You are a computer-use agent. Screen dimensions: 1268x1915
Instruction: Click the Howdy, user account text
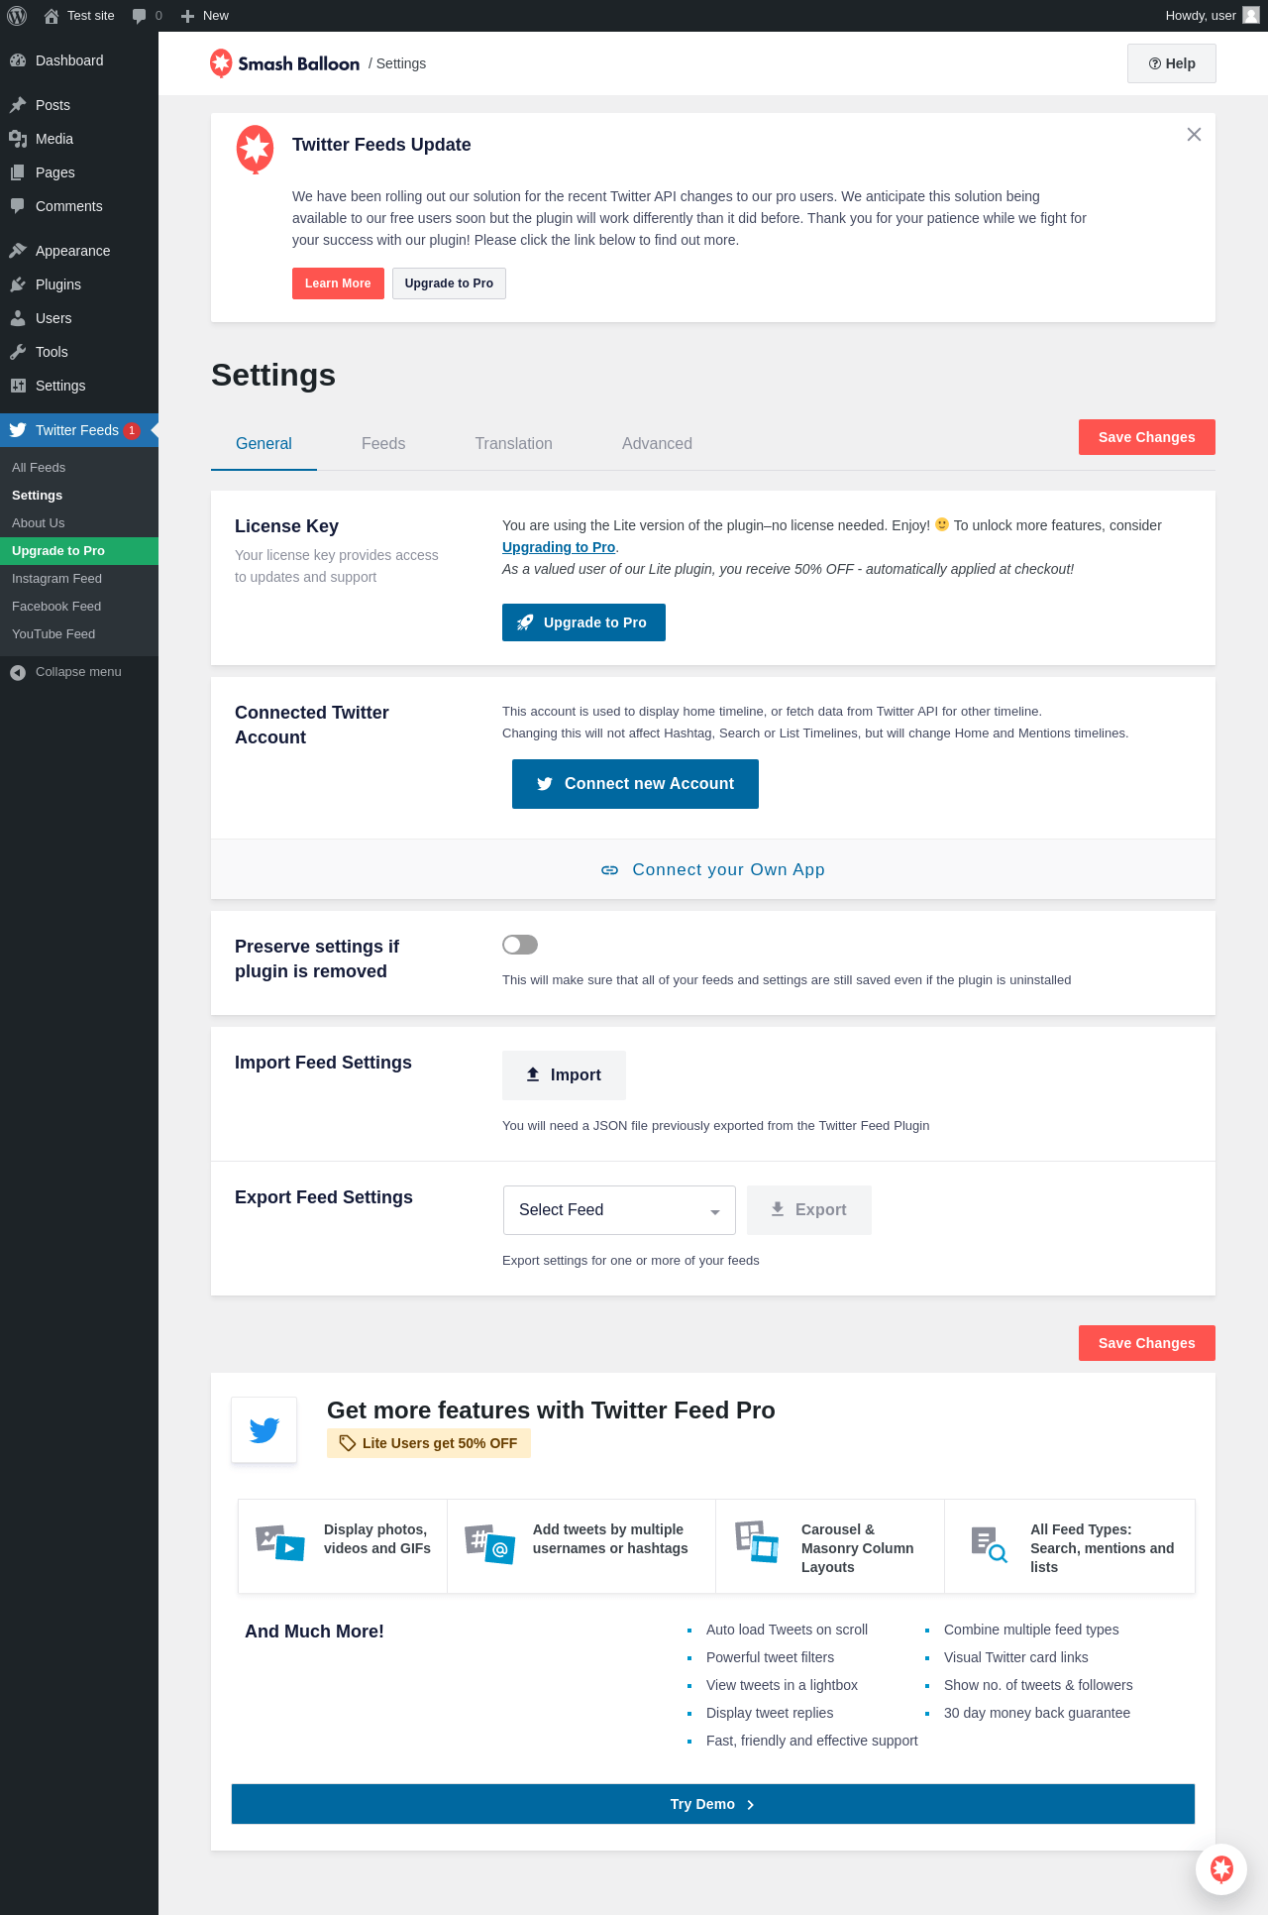coord(1201,16)
